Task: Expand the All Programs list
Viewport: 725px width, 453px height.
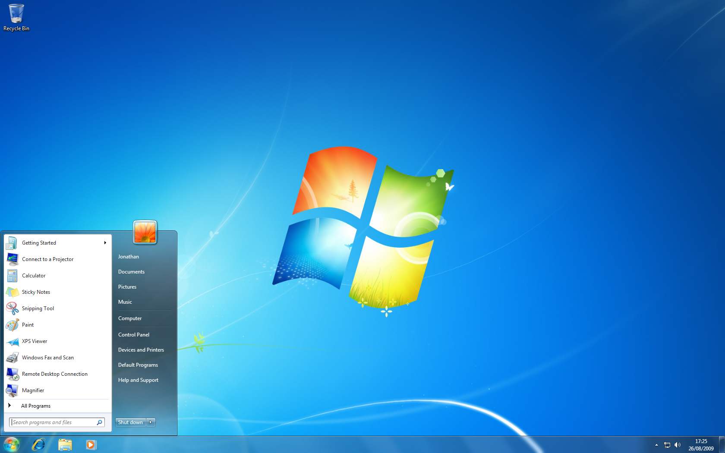Action: click(x=35, y=406)
